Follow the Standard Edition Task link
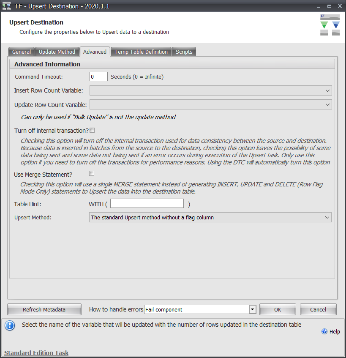Image resolution: width=346 pixels, height=358 pixels. 36,353
